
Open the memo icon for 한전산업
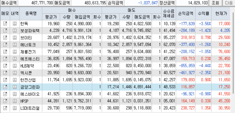click(x=5, y=80)
